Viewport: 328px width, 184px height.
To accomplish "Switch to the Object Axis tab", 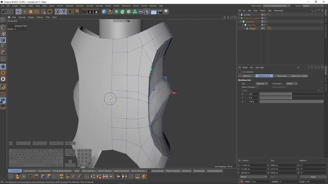I will tap(281, 76).
